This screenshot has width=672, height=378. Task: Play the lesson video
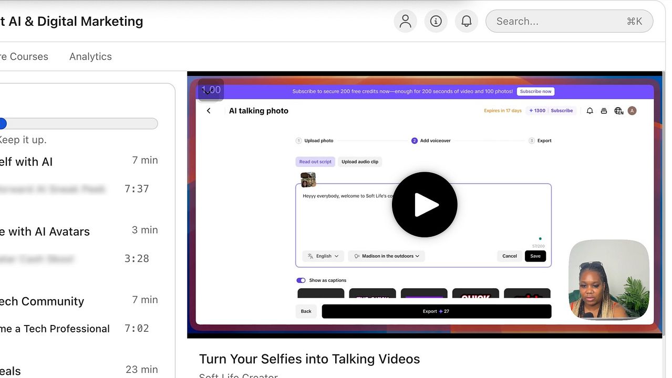coord(425,205)
